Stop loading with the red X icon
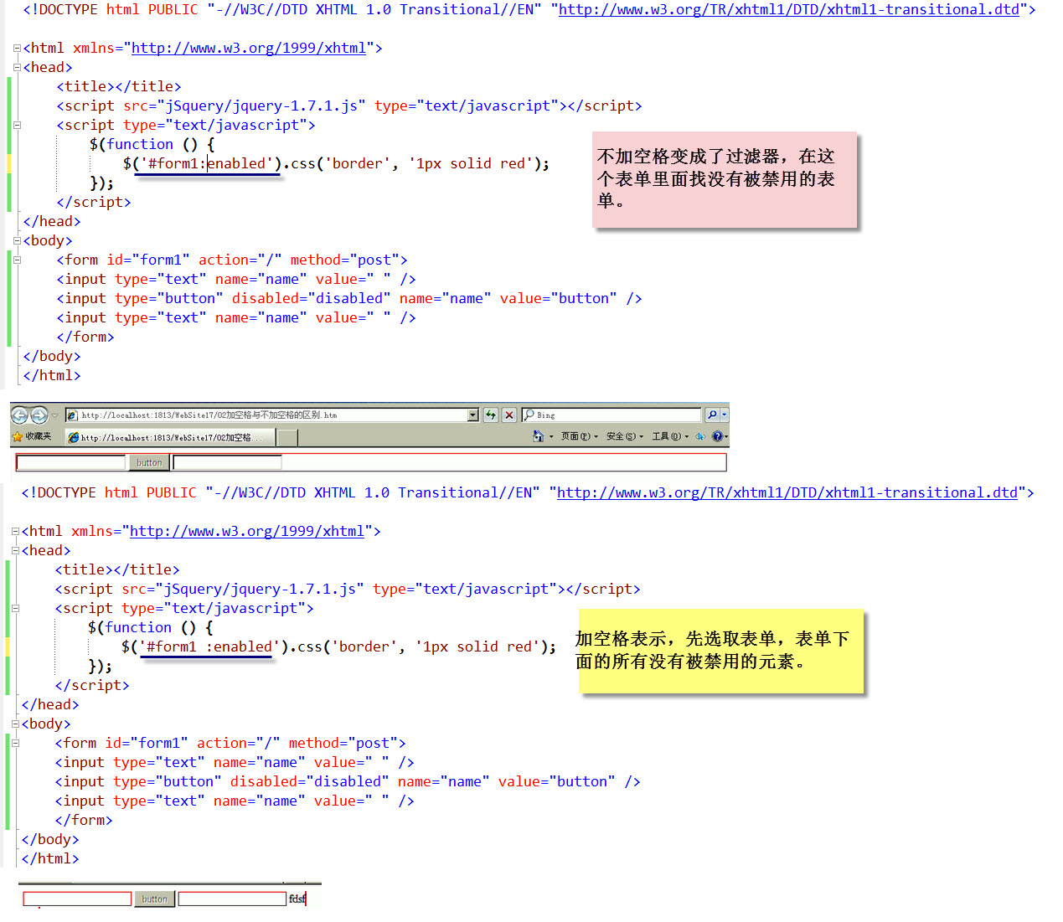The width and height of the screenshot is (1063, 922). [x=509, y=415]
